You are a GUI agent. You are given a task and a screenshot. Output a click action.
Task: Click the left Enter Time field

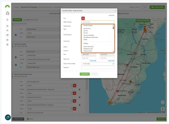click(89, 58)
